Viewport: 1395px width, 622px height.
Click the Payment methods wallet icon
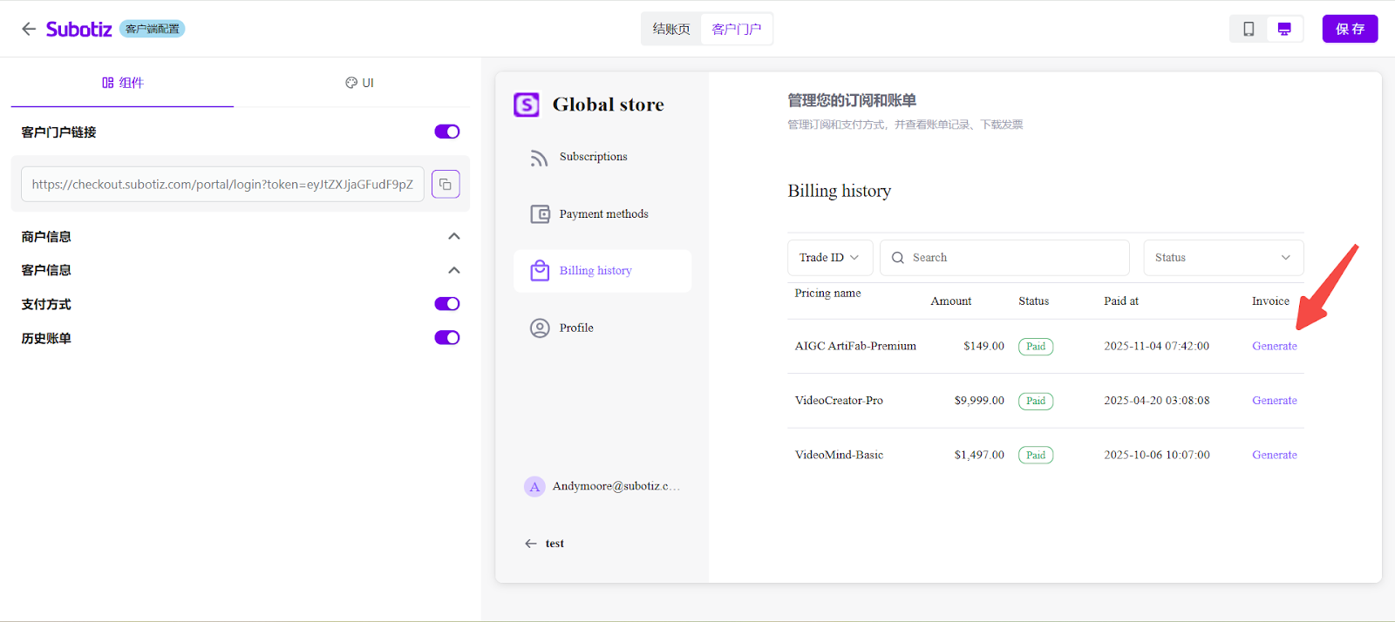click(x=540, y=214)
